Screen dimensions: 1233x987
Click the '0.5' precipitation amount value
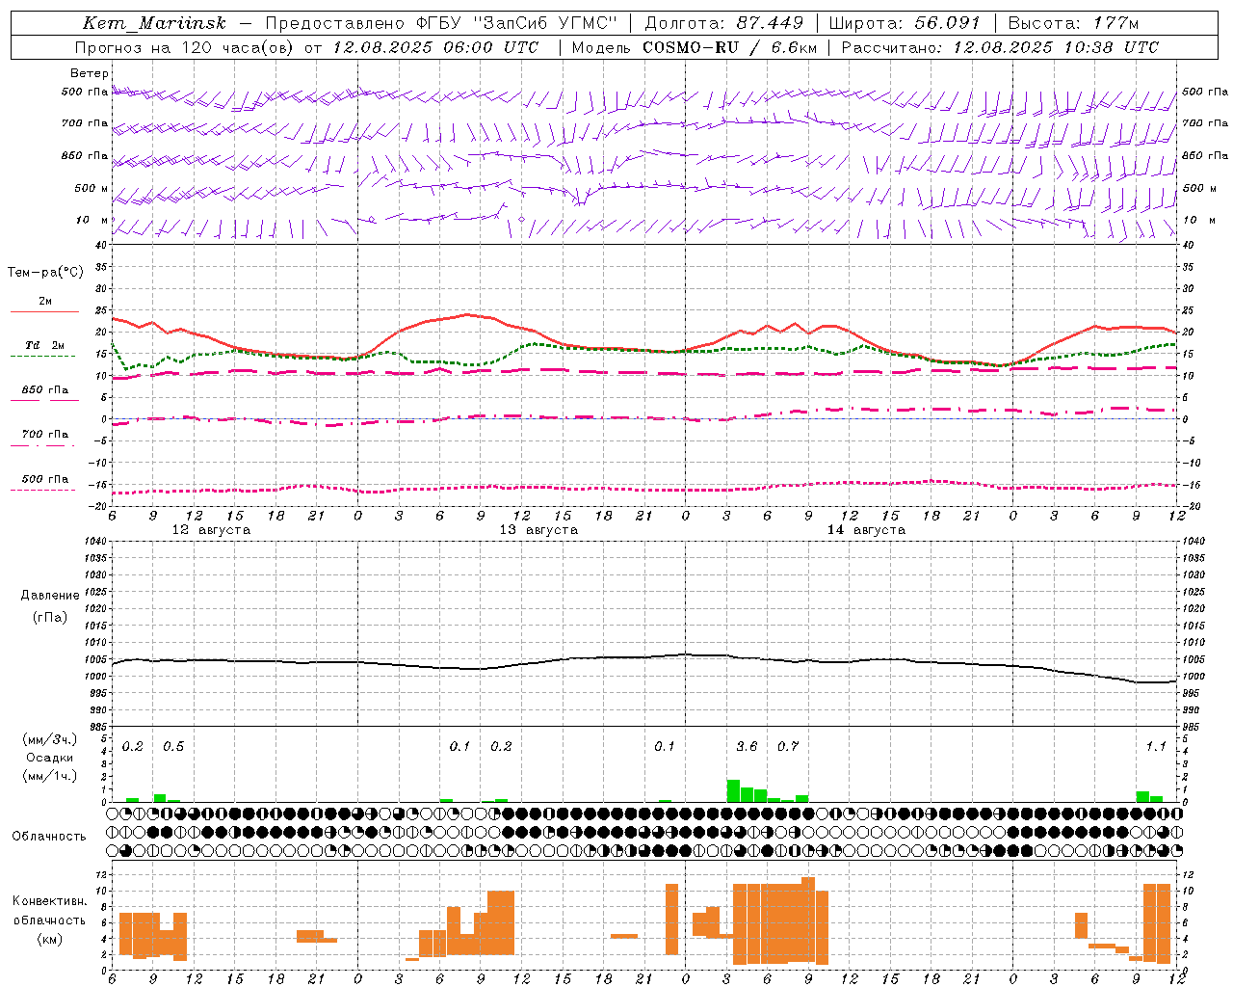(173, 746)
